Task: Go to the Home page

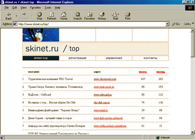Action: coord(64,16)
